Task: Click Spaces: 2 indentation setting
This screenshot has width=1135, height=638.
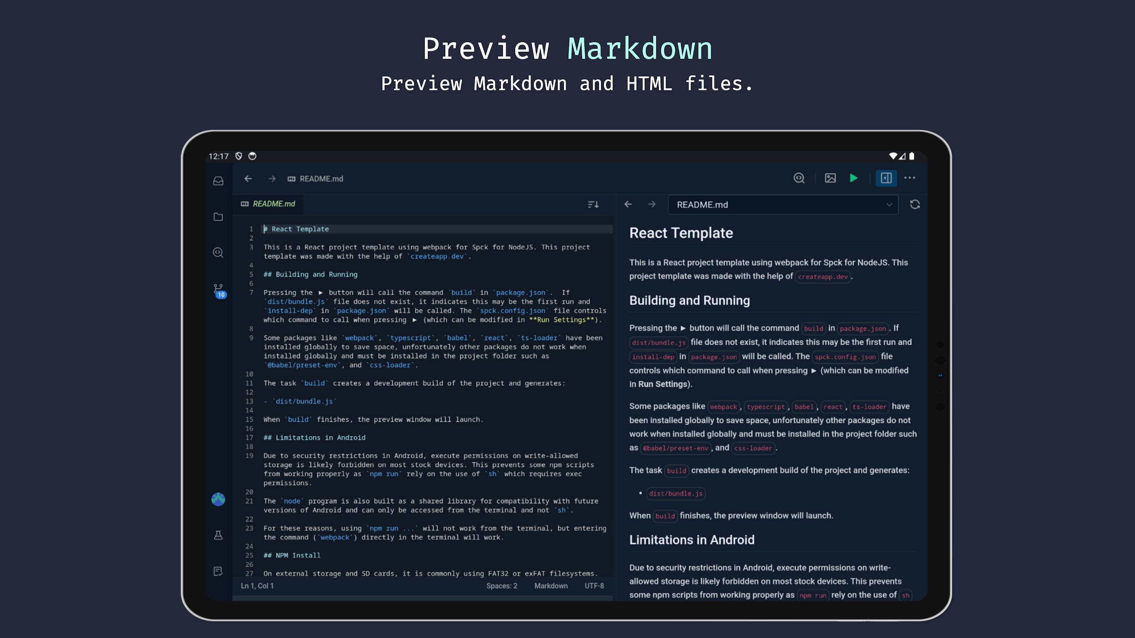Action: coord(501,586)
